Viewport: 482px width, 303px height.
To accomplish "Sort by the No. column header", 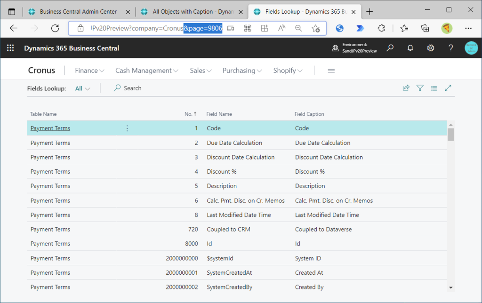I will pos(190,114).
